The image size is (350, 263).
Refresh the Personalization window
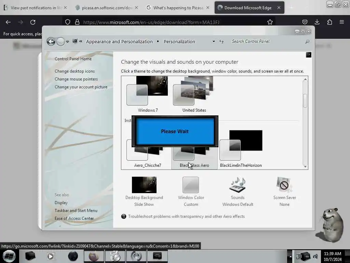[221, 41]
